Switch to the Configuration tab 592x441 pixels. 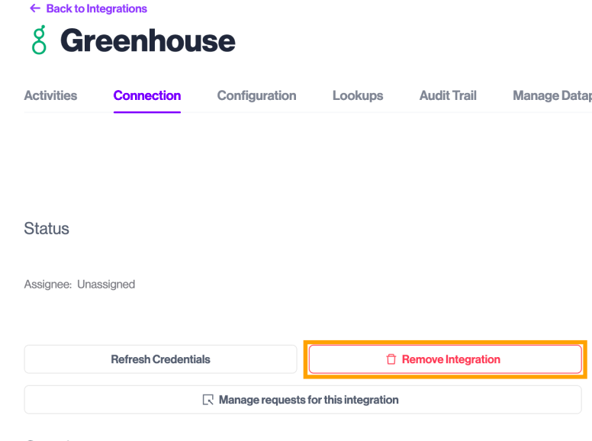tap(257, 95)
